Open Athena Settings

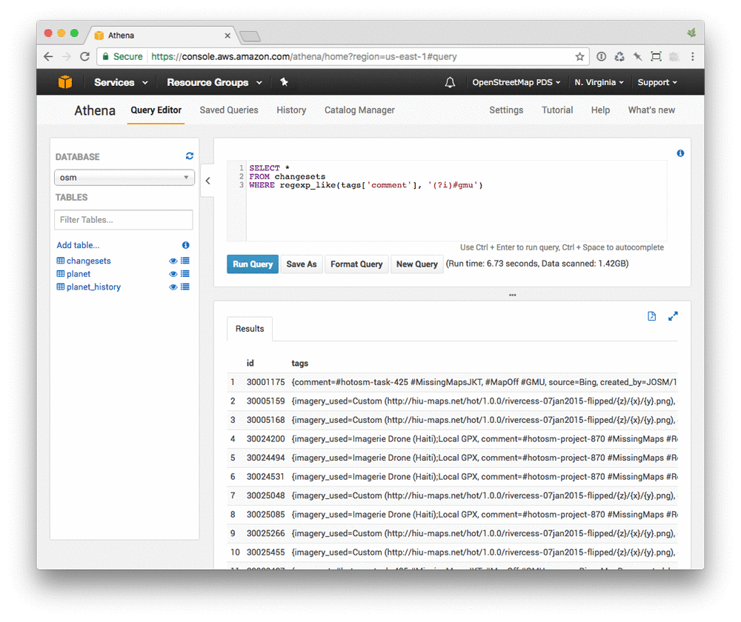506,110
